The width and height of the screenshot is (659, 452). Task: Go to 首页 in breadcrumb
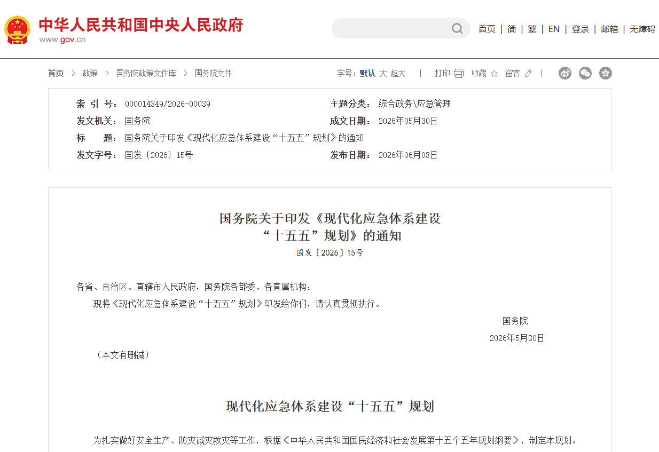pyautogui.click(x=56, y=74)
